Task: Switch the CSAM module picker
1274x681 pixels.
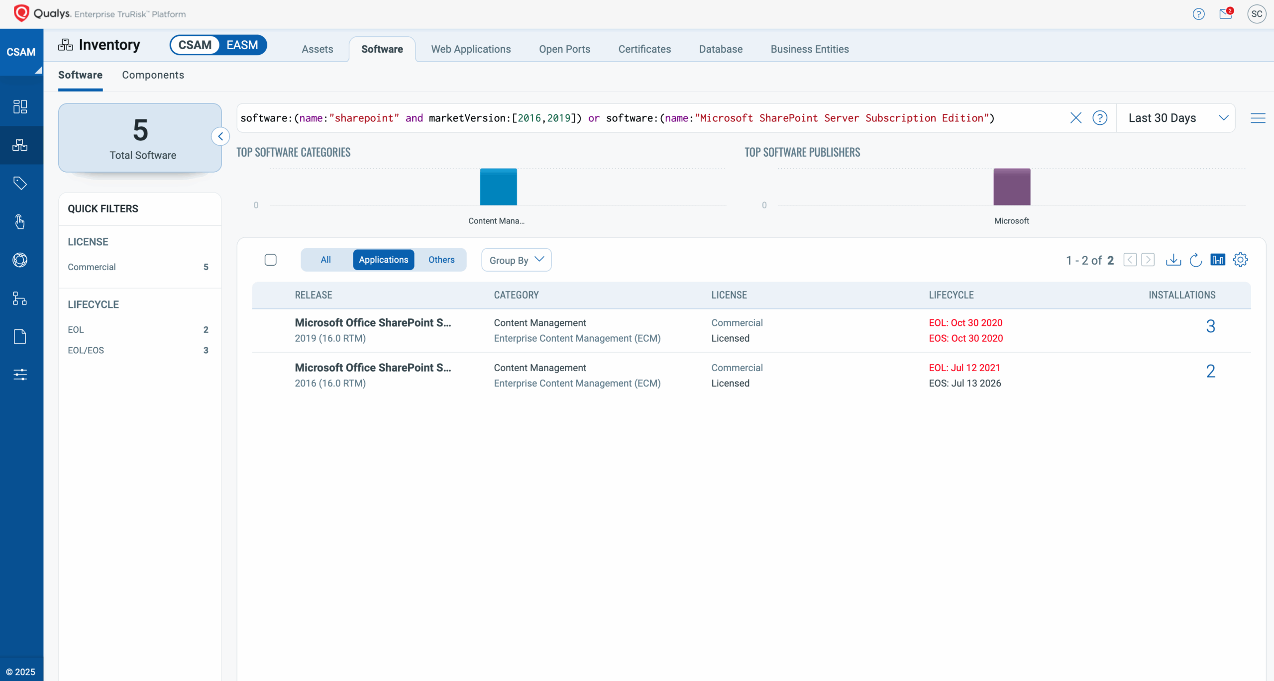Action: click(x=21, y=52)
